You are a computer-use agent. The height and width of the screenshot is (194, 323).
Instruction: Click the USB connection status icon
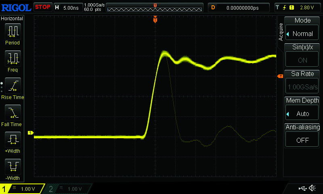(302, 188)
